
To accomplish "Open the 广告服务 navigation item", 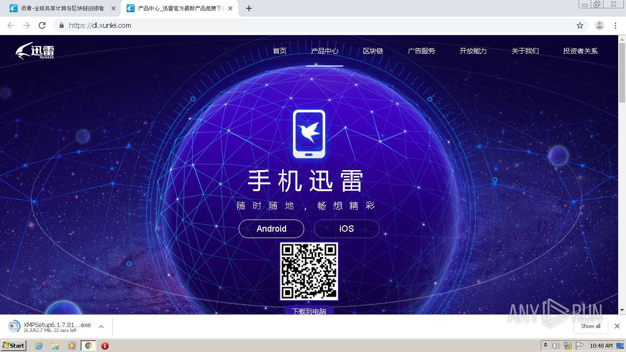I will [421, 51].
